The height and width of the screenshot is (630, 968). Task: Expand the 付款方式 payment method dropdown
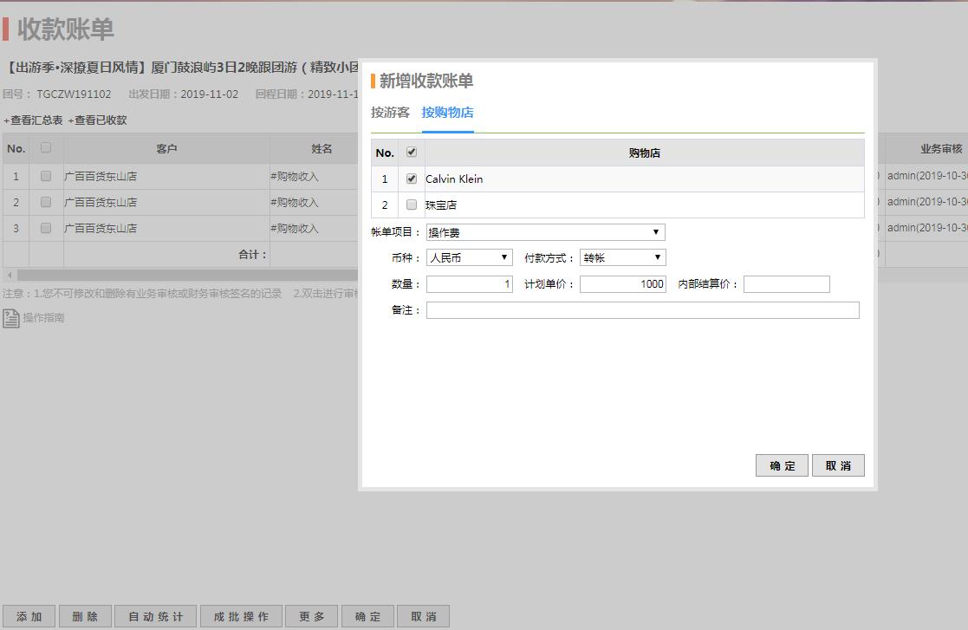[622, 257]
